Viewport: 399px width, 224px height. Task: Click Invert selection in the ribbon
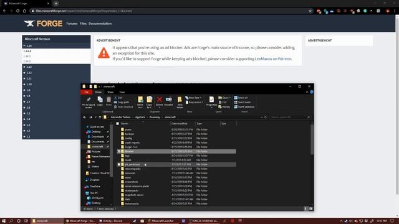click(244, 107)
